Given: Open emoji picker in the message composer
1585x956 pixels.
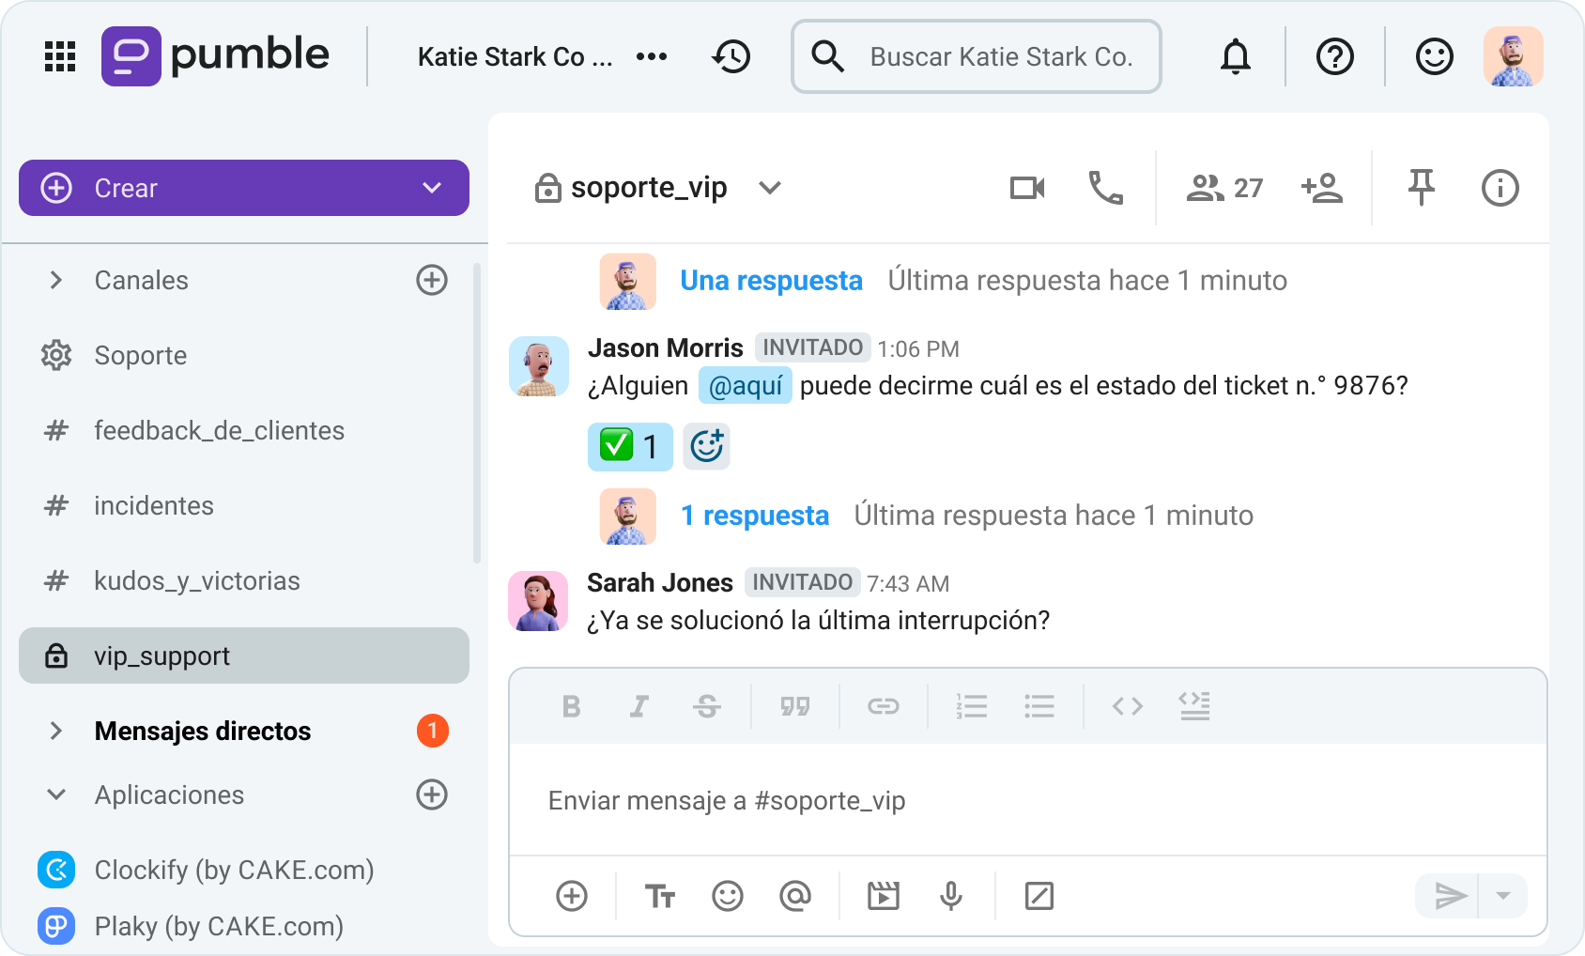Looking at the screenshot, I should 728,896.
